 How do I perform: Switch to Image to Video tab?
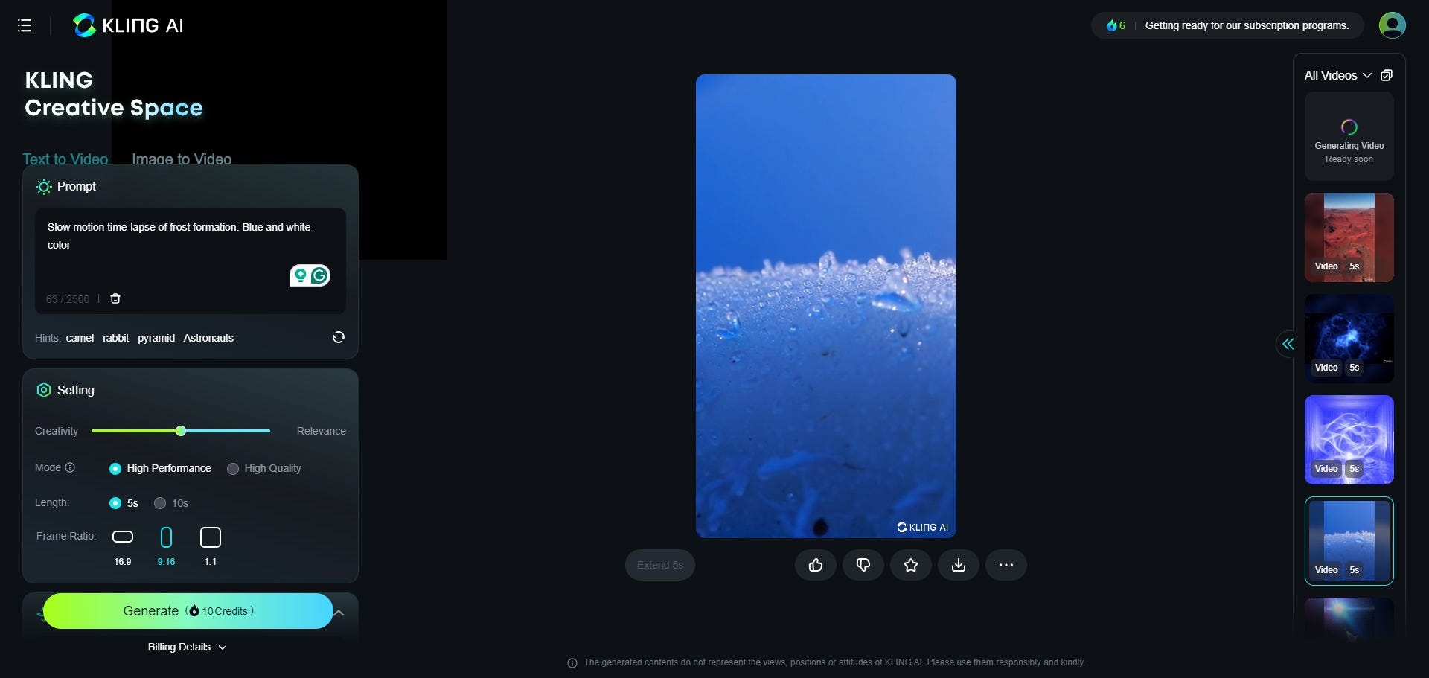(182, 159)
